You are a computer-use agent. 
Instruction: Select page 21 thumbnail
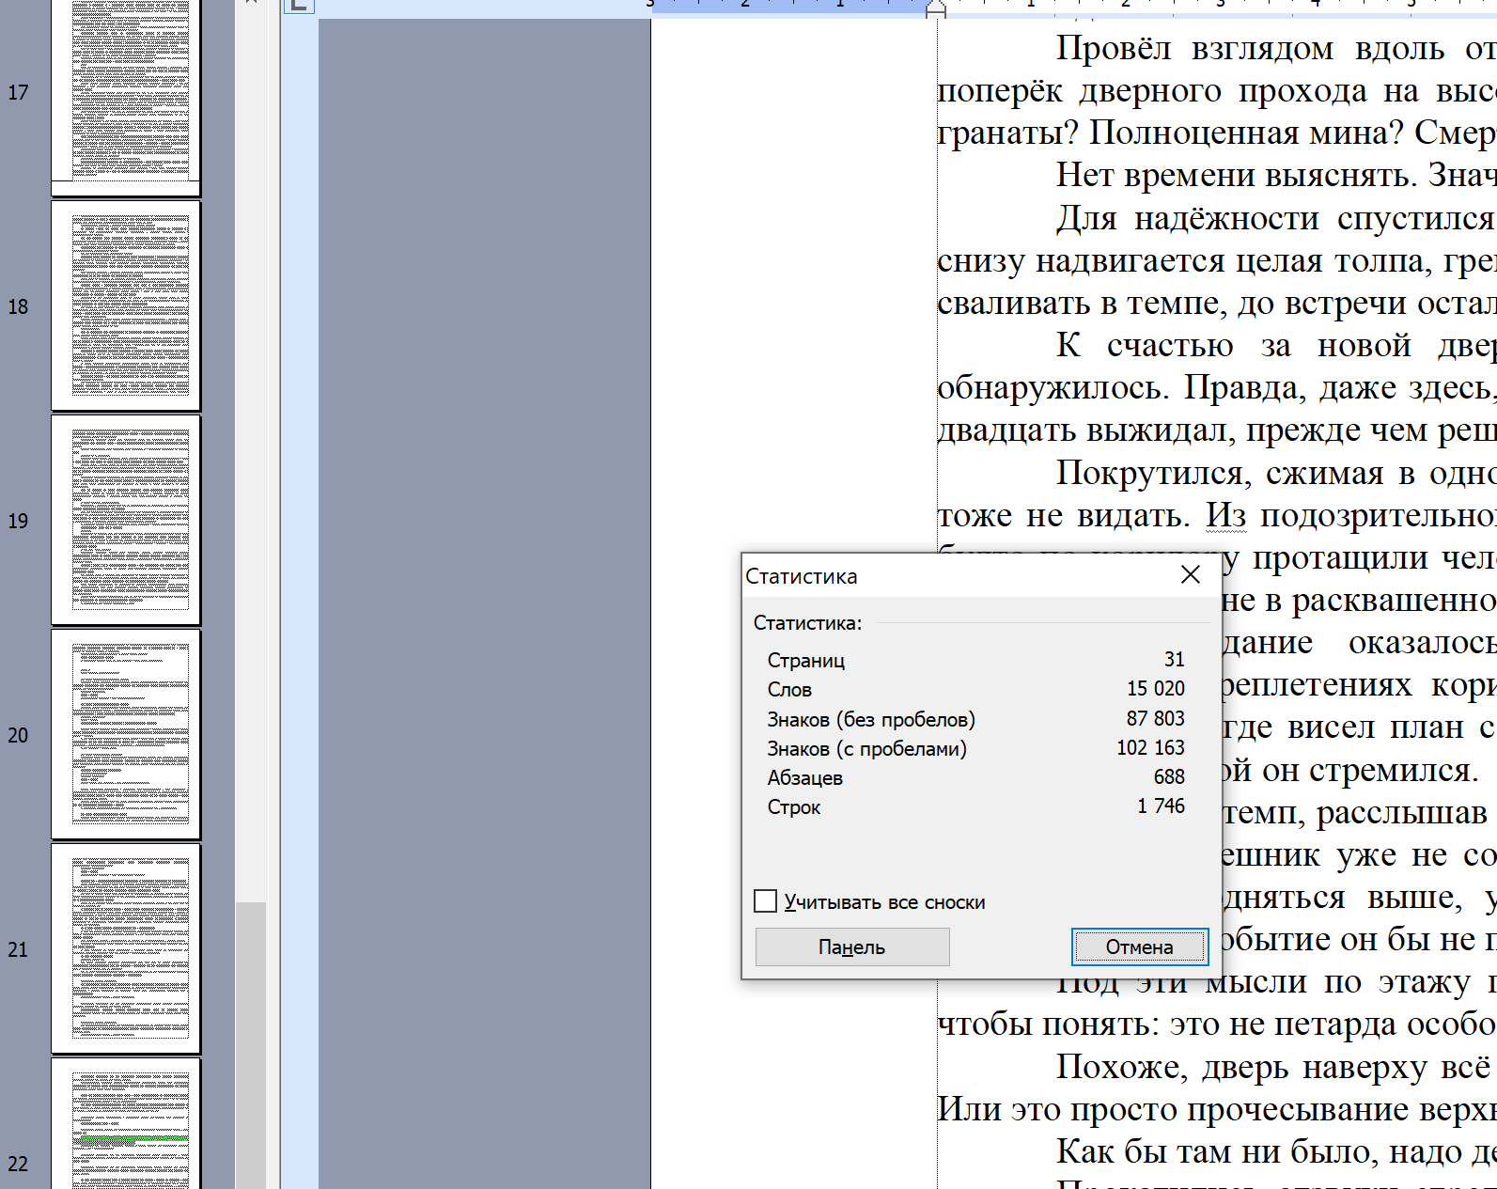(x=126, y=949)
